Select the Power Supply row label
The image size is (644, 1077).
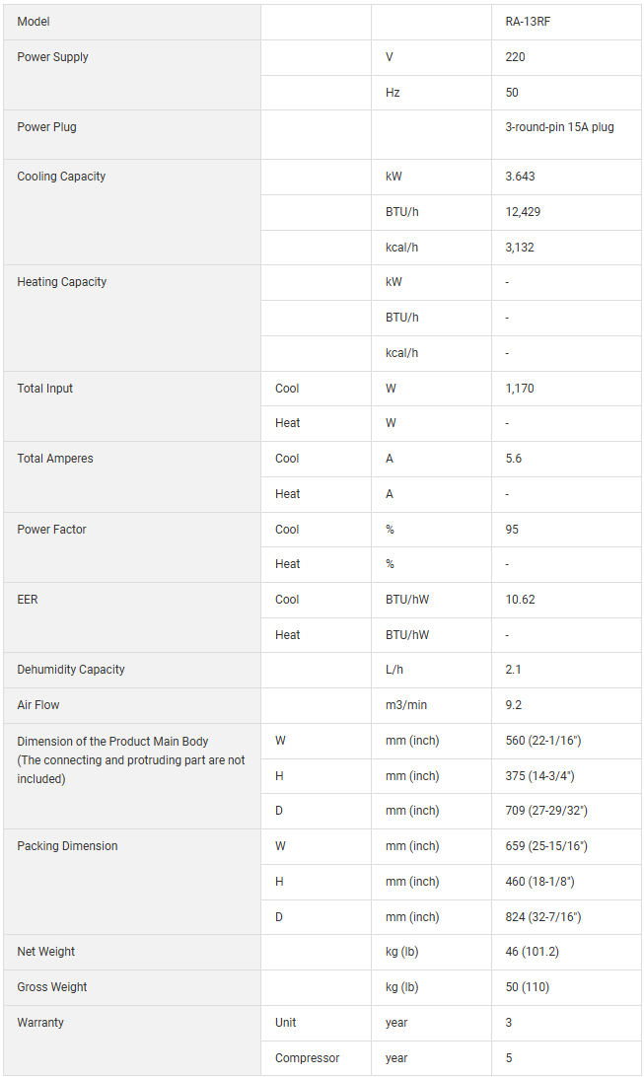pyautogui.click(x=52, y=57)
